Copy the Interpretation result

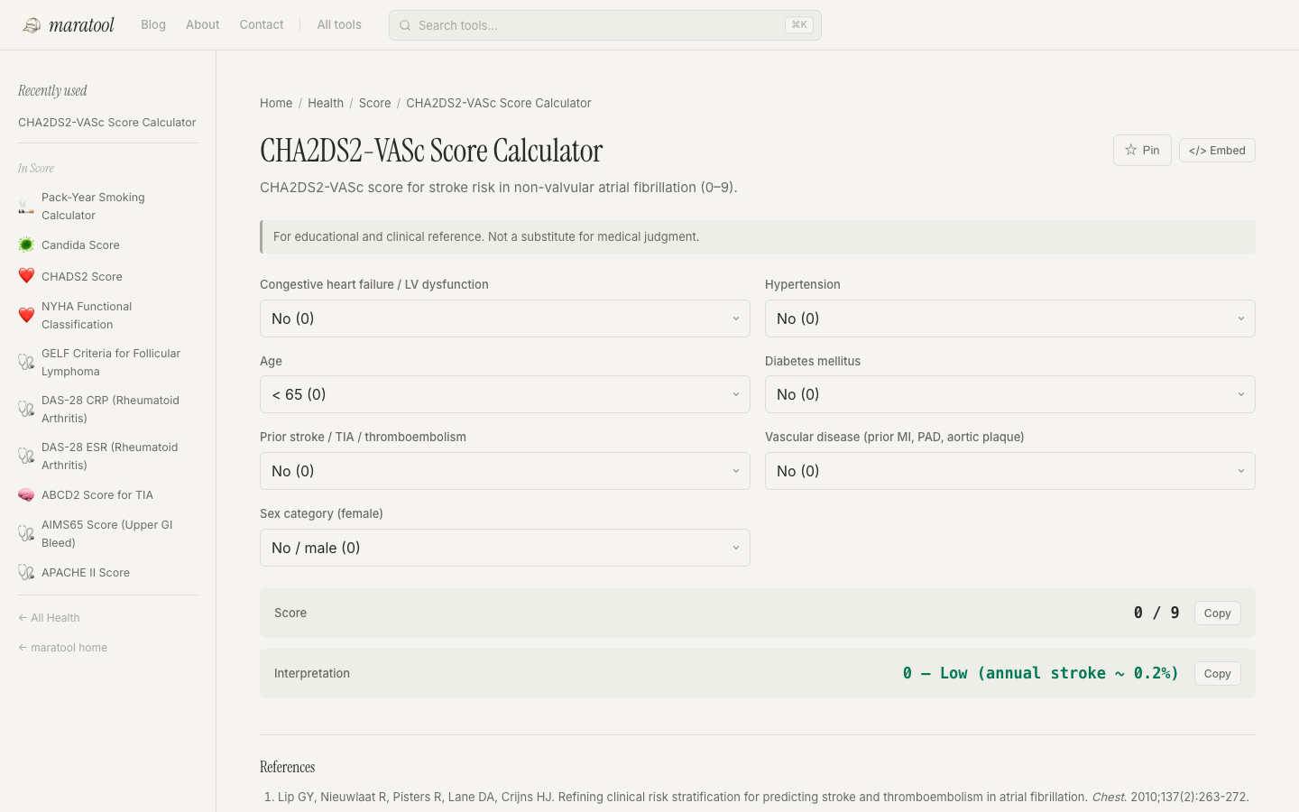click(x=1218, y=673)
